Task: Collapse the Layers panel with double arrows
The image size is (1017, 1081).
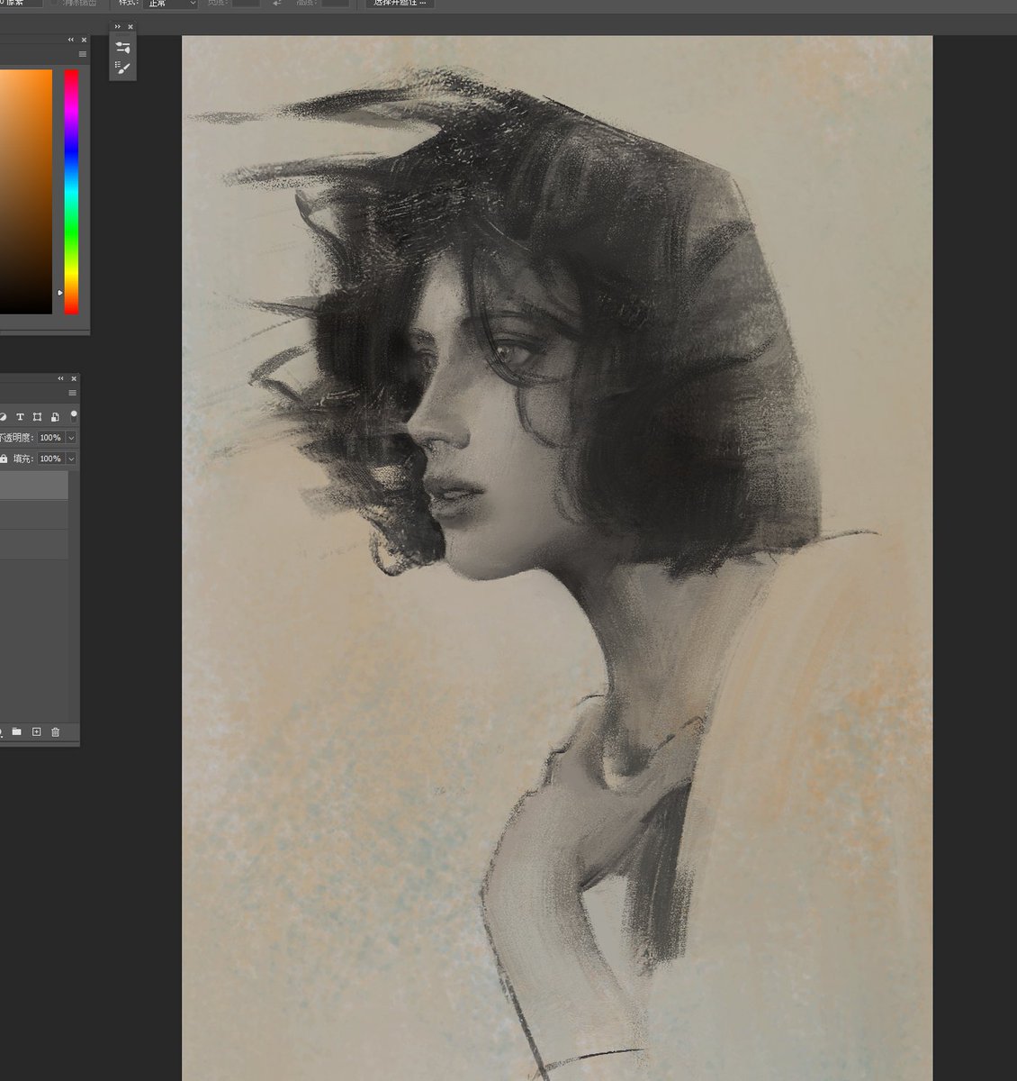Action: [x=61, y=378]
